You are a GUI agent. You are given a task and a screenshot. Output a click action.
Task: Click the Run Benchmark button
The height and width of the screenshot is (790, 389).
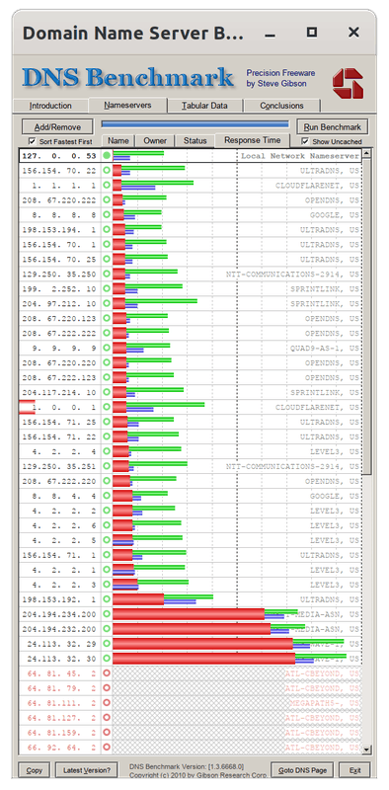point(333,127)
